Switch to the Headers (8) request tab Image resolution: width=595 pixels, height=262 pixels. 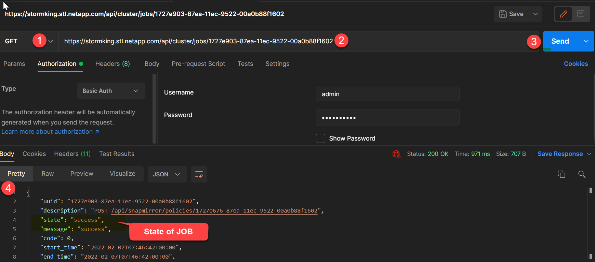[113, 64]
